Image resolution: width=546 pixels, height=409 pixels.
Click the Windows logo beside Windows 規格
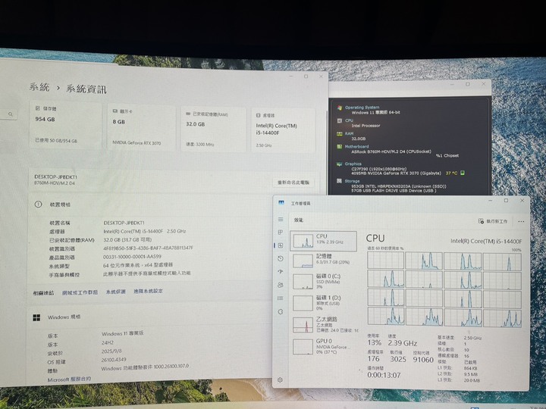36,317
